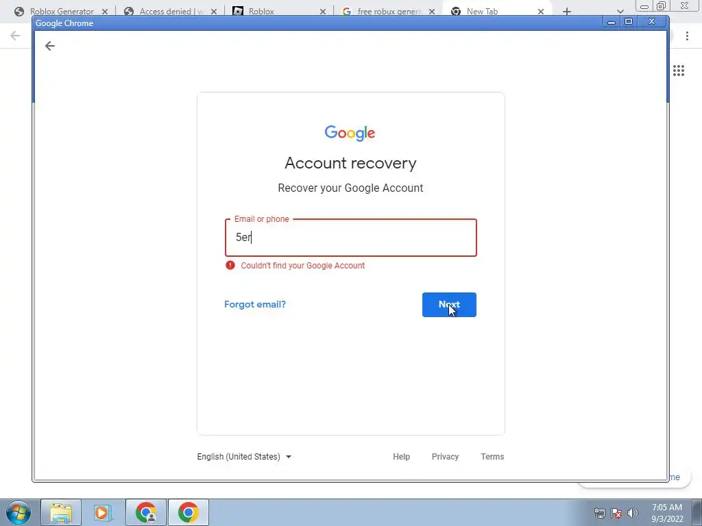Open the Help link
This screenshot has height=526, width=702.
tap(401, 457)
